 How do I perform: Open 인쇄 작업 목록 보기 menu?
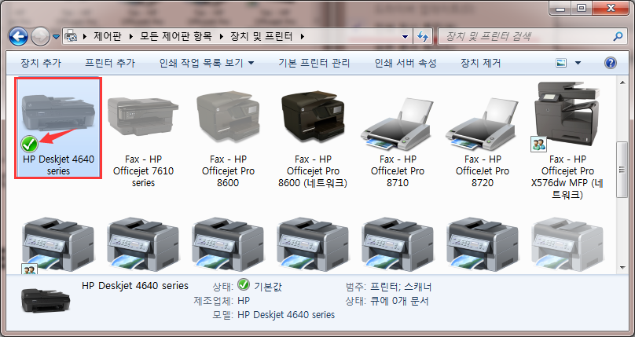(x=207, y=63)
